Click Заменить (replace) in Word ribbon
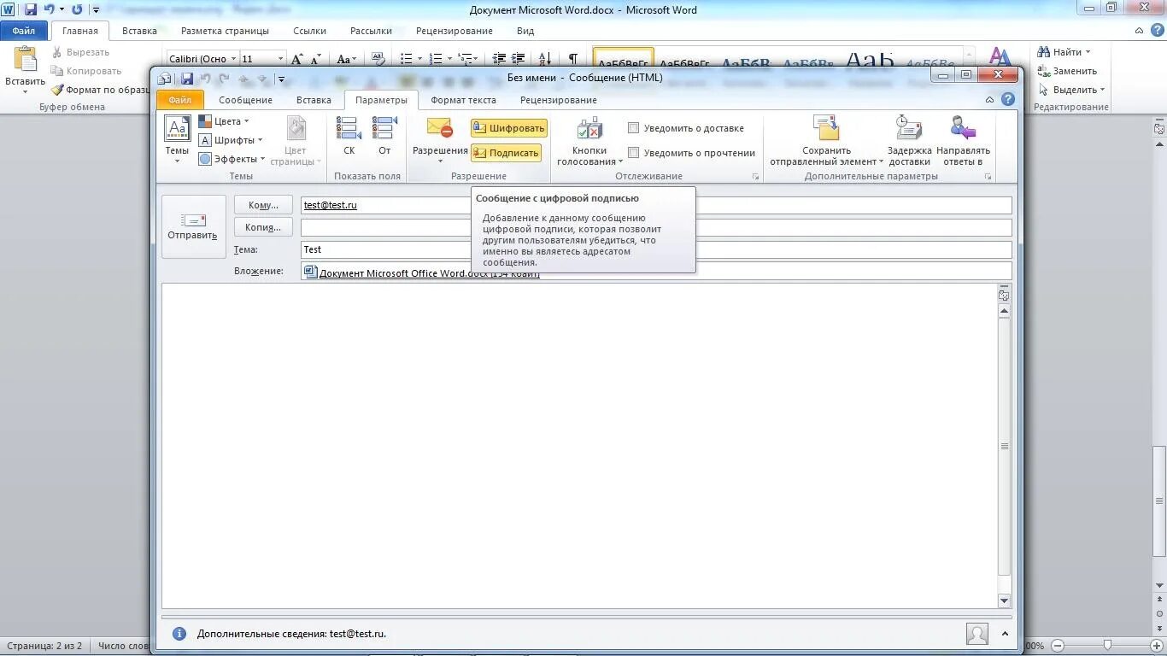The image size is (1167, 656). [1067, 71]
